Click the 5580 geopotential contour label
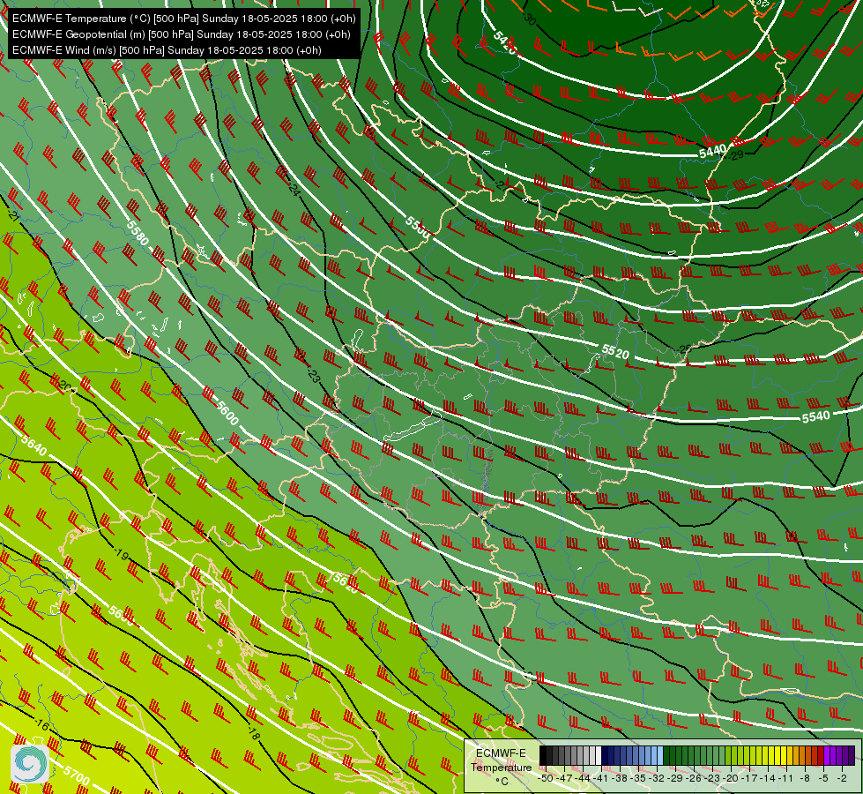The height and width of the screenshot is (794, 863). (138, 233)
